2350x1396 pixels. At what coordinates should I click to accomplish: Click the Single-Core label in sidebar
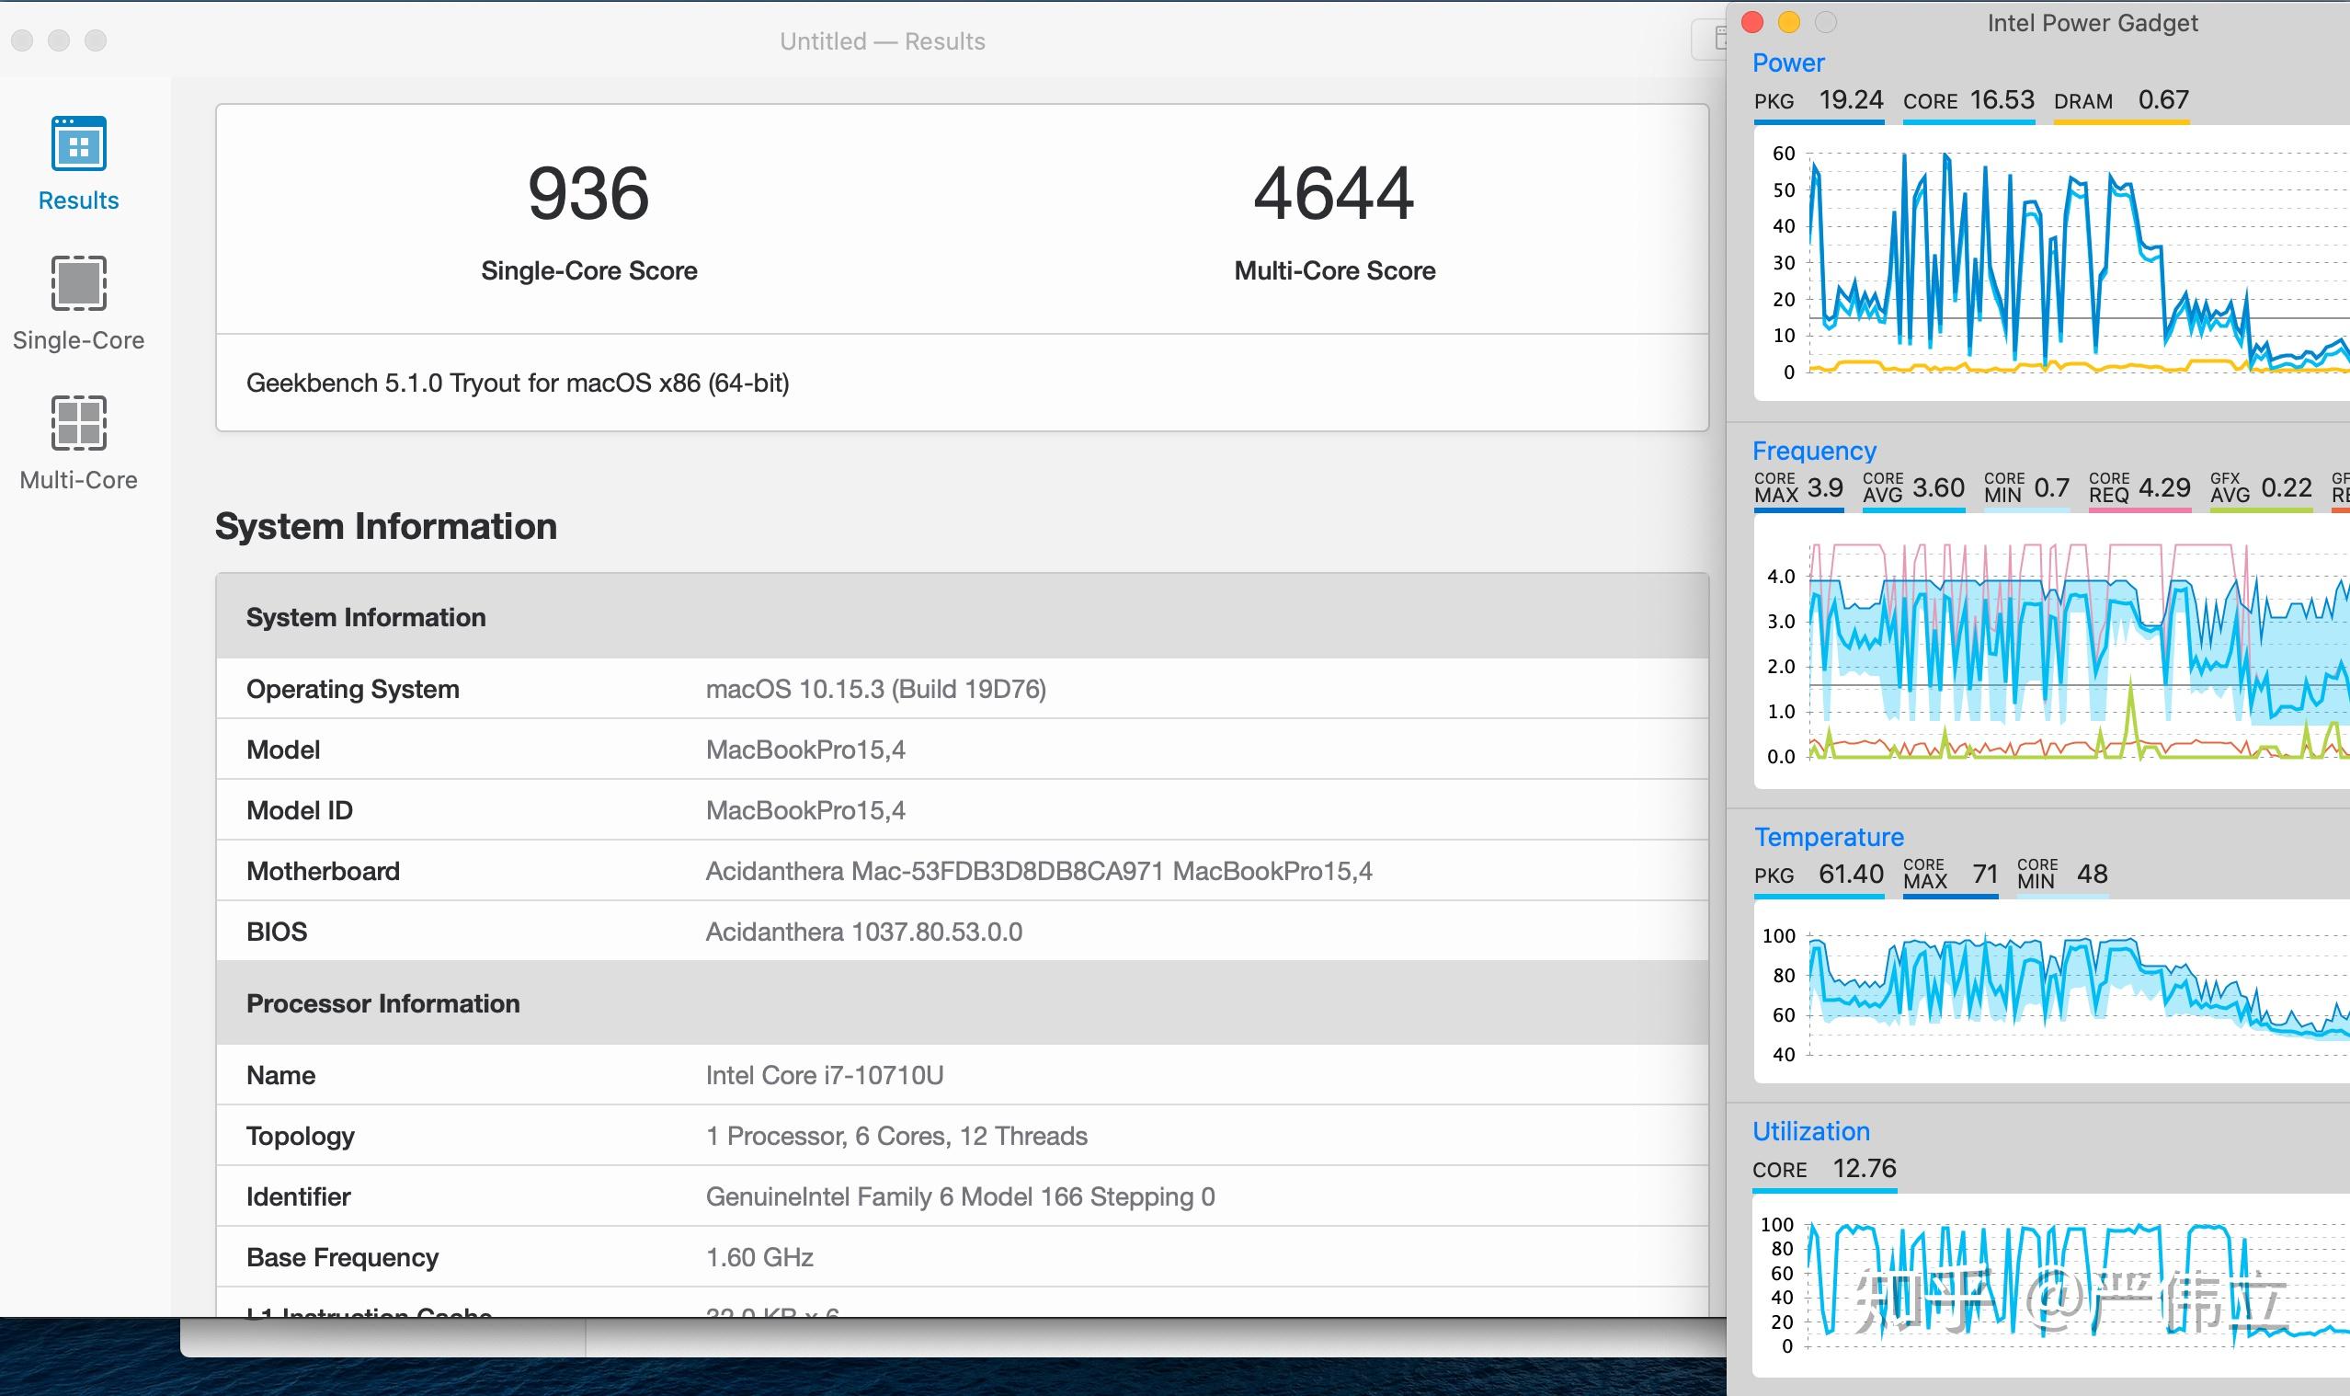[78, 339]
